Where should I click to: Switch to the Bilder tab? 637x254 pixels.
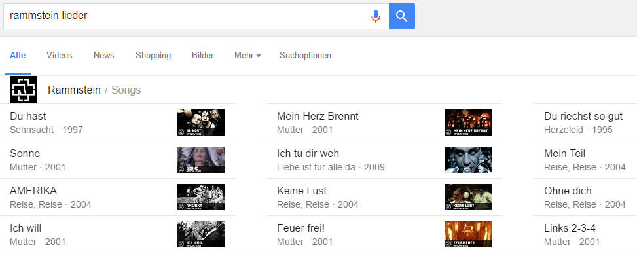[203, 55]
